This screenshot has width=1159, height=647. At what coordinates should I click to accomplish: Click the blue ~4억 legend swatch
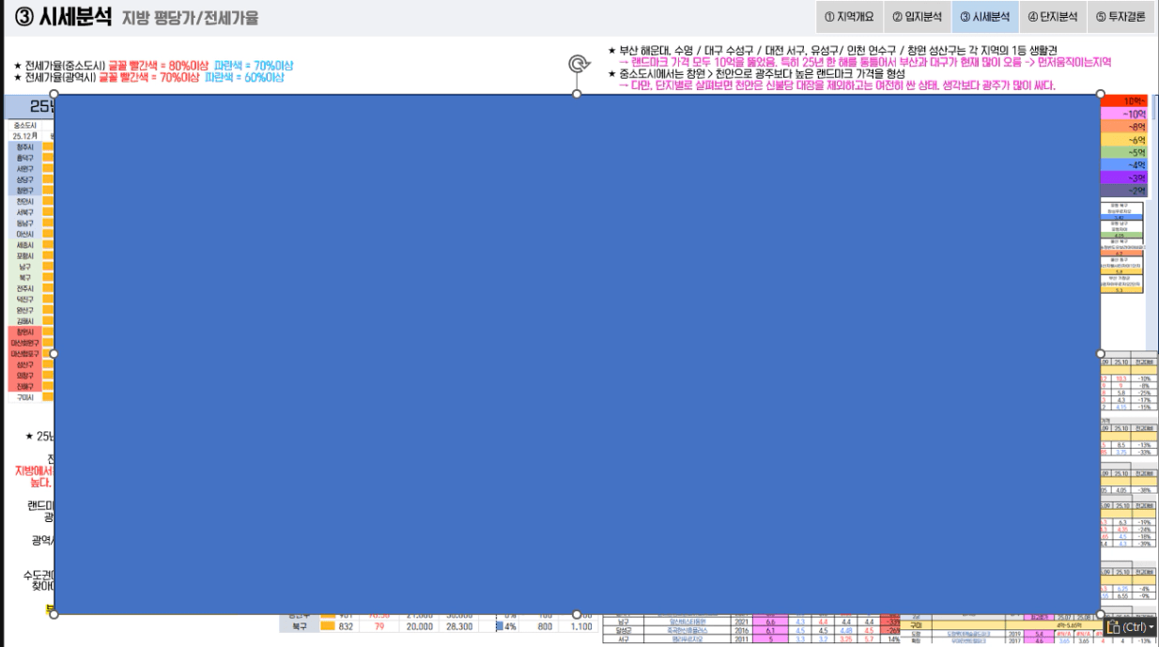pyautogui.click(x=1123, y=164)
